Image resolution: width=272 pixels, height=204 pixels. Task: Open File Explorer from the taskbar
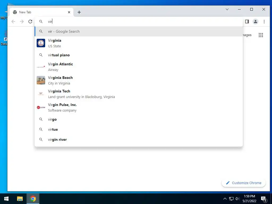coord(20,199)
